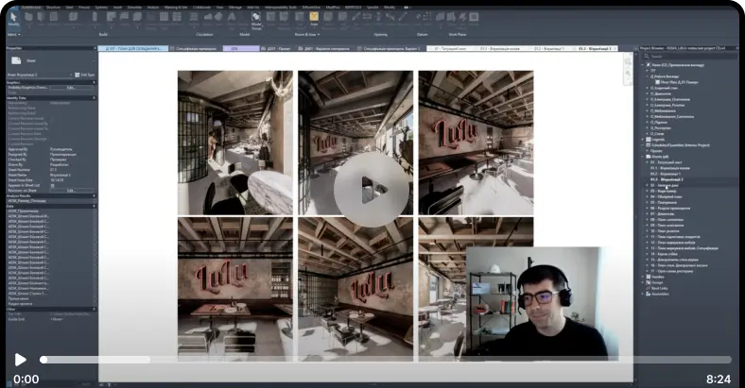The width and height of the screenshot is (745, 388).
Task: Select the Floor tool
Action: (x=137, y=19)
